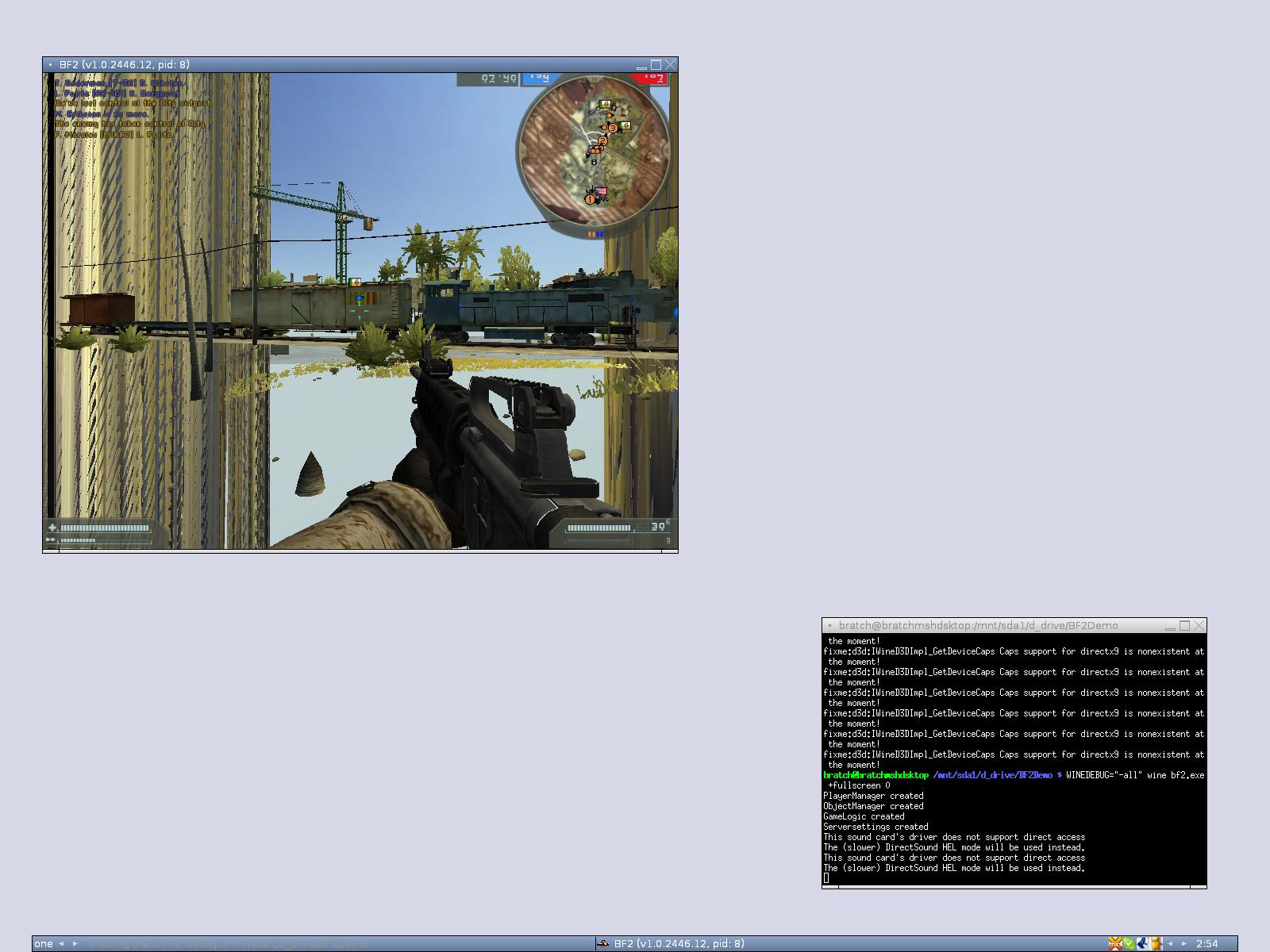Click the green shell prompt username in terminal
1270x952 pixels.
[876, 775]
